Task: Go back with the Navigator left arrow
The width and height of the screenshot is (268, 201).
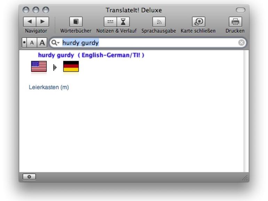Action: pyautogui.click(x=30, y=22)
